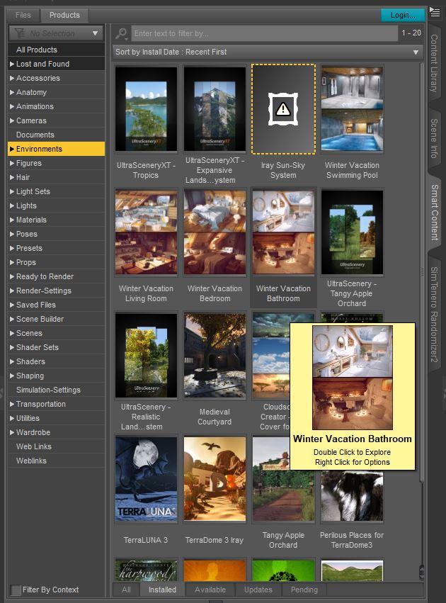Open the Pending filter tab
Image resolution: width=446 pixels, height=603 pixels.
[x=304, y=590]
